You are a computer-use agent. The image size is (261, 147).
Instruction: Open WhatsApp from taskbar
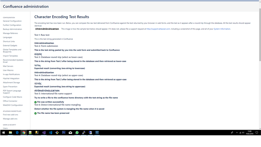(77, 133)
